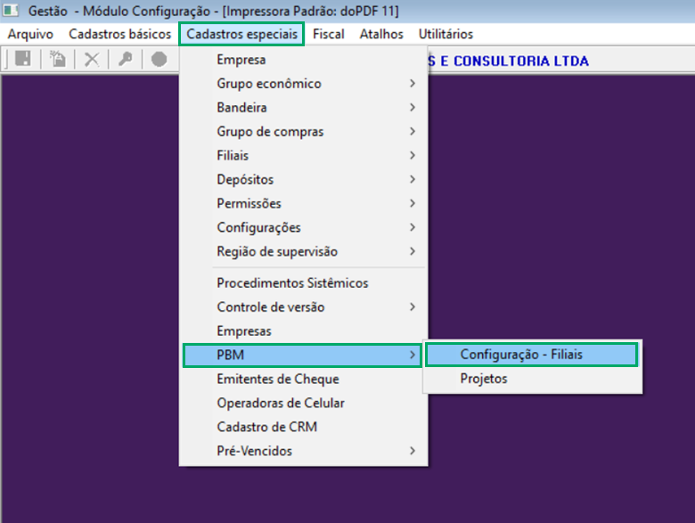Open the Utilitários menu
The height and width of the screenshot is (523, 695).
point(446,34)
